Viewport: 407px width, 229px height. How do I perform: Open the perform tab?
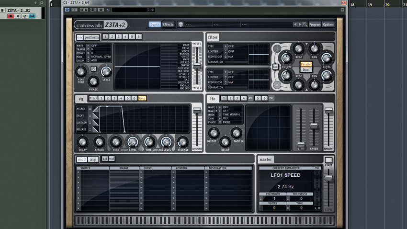91,37
